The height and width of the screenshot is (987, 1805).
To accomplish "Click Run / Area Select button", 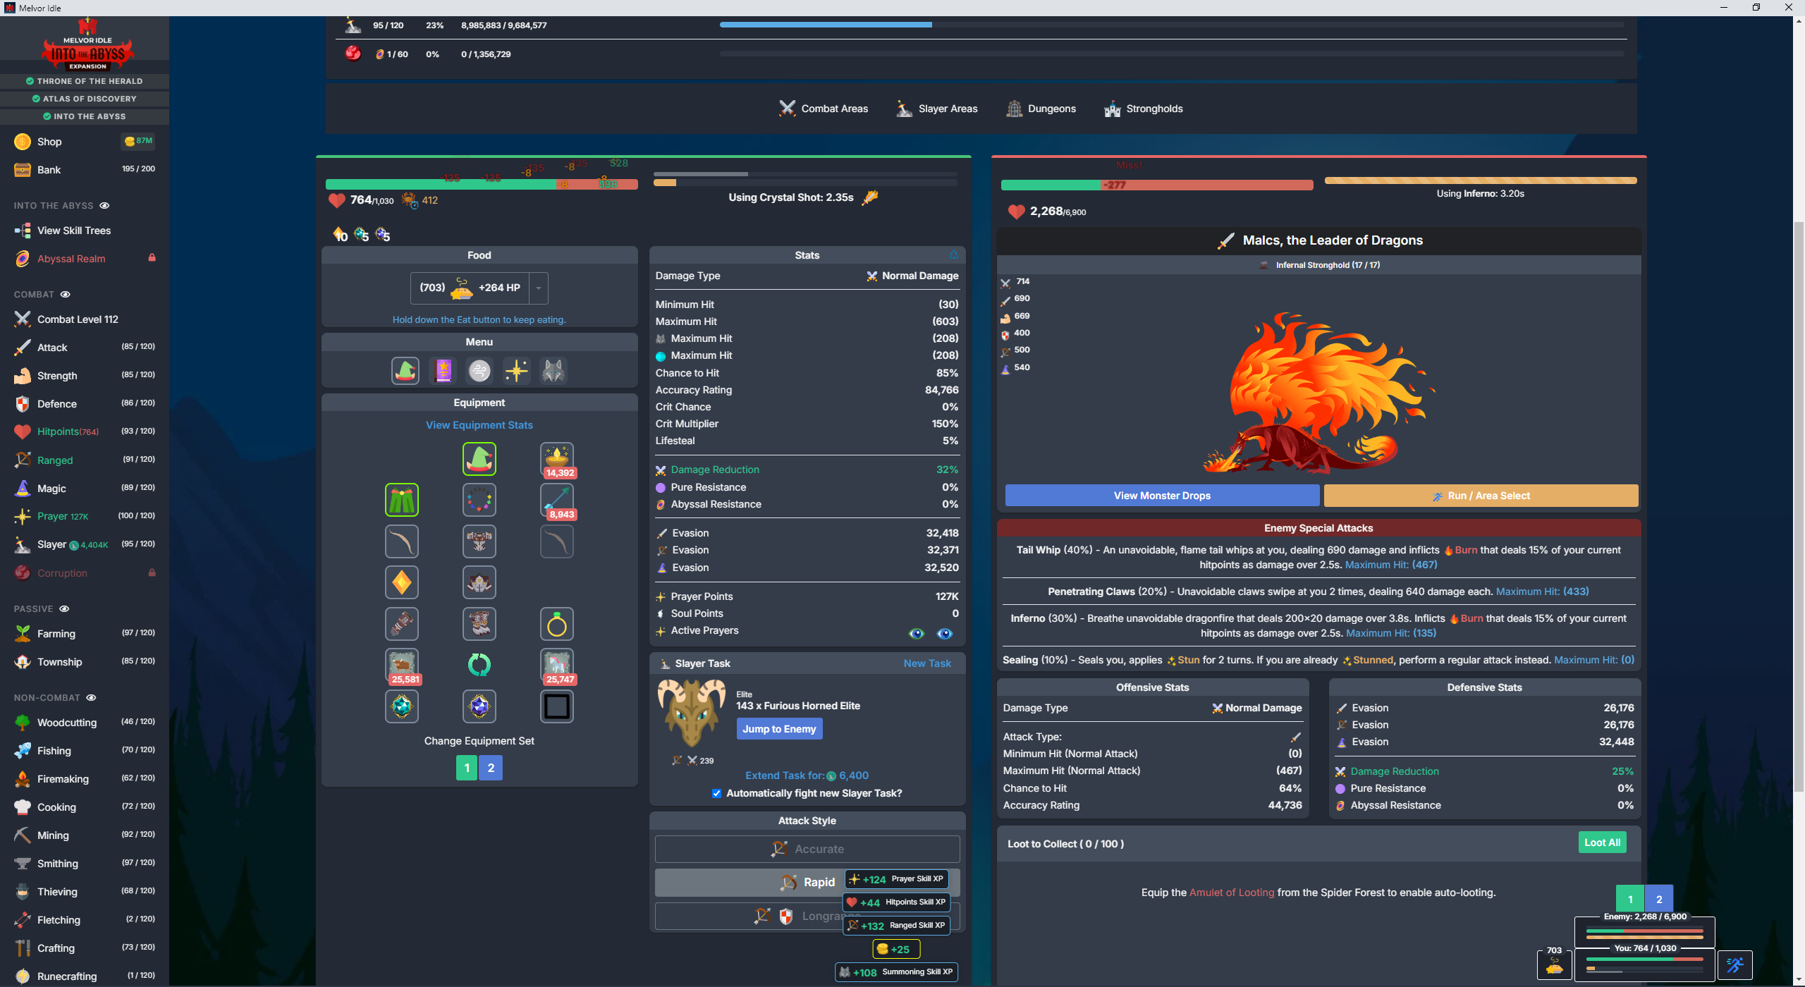I will 1481,496.
